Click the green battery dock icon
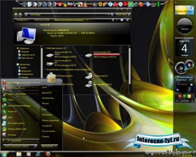 pyautogui.click(x=158, y=4)
